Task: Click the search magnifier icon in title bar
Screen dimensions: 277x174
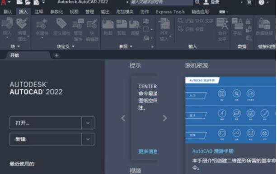Action: 197,2
